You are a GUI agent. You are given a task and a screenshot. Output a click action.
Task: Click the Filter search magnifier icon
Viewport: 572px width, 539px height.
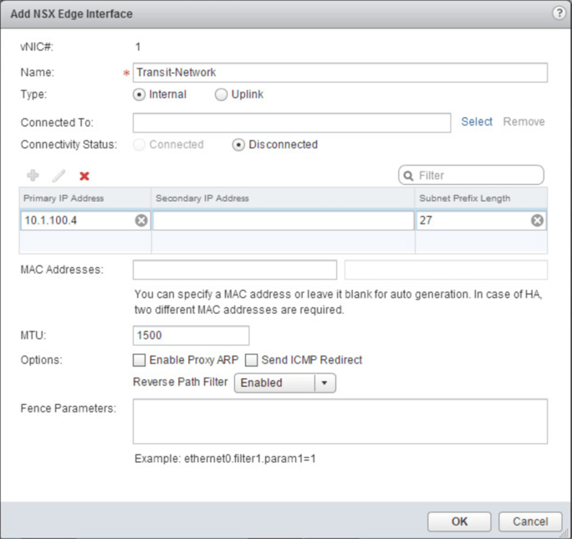[409, 176]
